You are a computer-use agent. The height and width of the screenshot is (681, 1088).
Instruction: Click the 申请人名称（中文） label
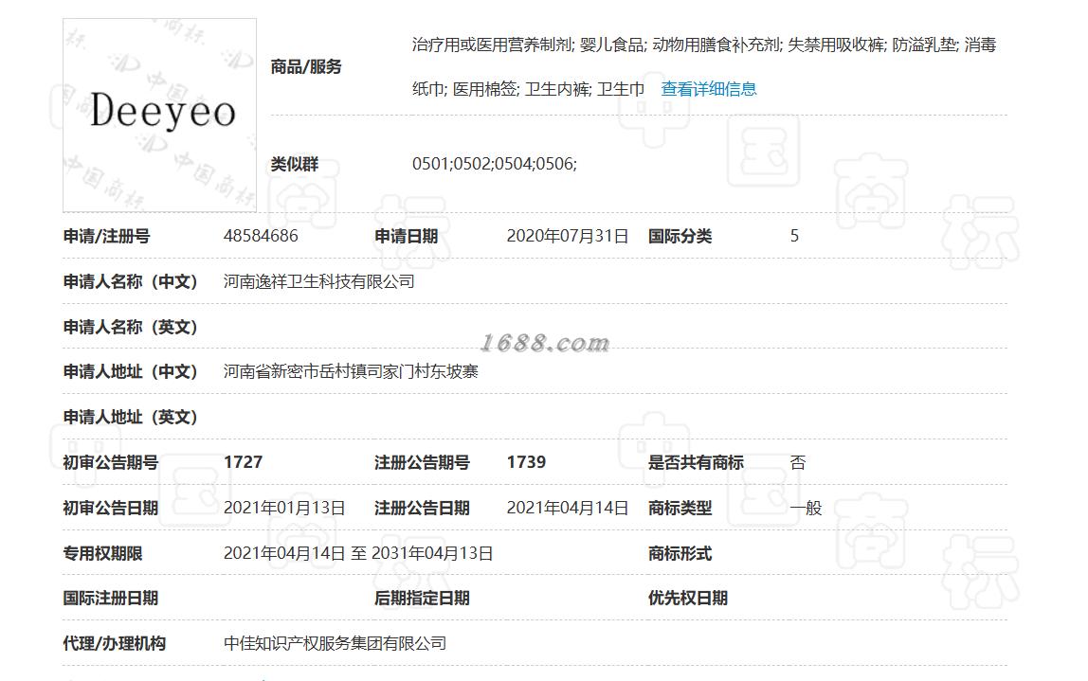[131, 281]
